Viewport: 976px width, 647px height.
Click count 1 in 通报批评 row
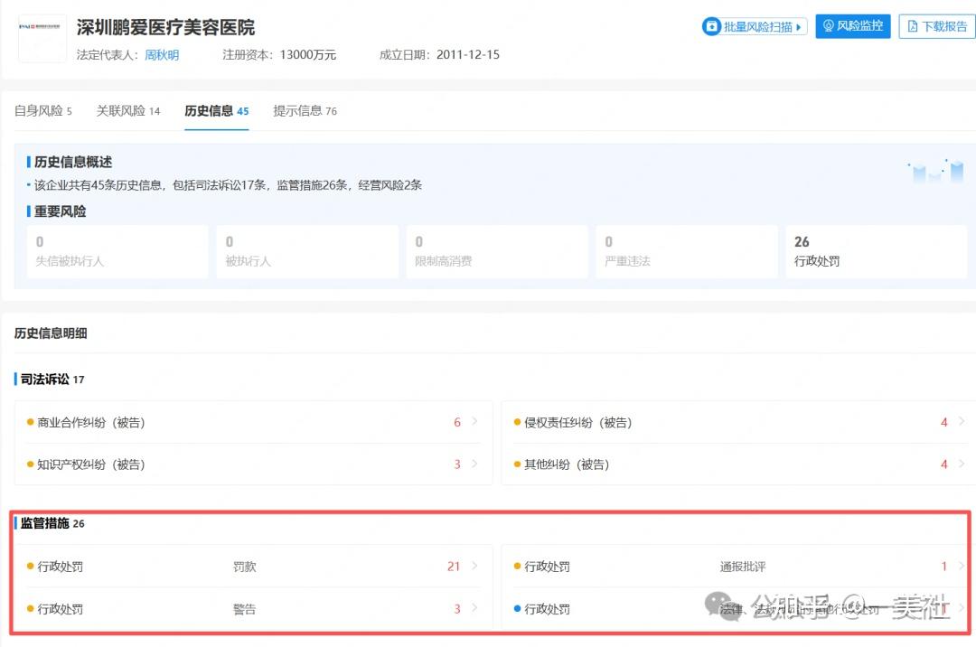point(944,566)
